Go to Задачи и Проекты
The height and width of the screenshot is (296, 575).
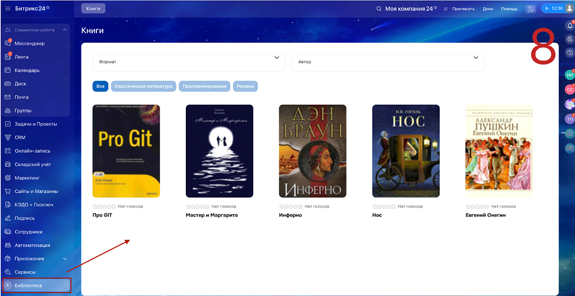click(x=35, y=124)
